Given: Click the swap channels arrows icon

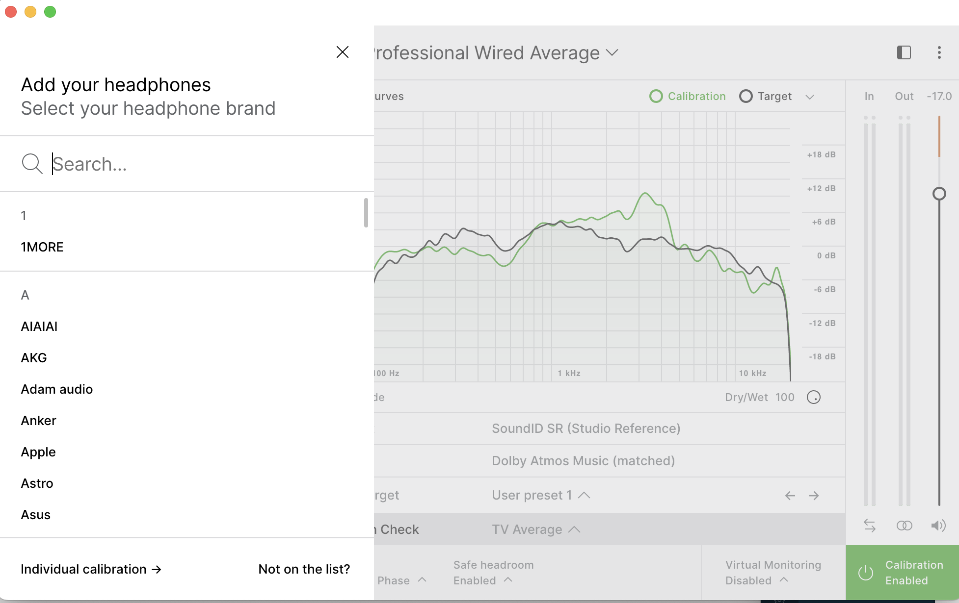Looking at the screenshot, I should (x=869, y=526).
